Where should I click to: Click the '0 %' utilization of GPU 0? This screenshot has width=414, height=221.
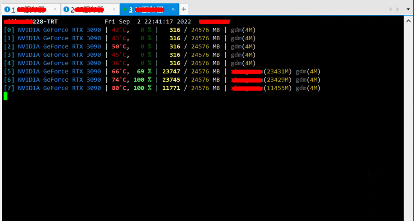point(146,30)
